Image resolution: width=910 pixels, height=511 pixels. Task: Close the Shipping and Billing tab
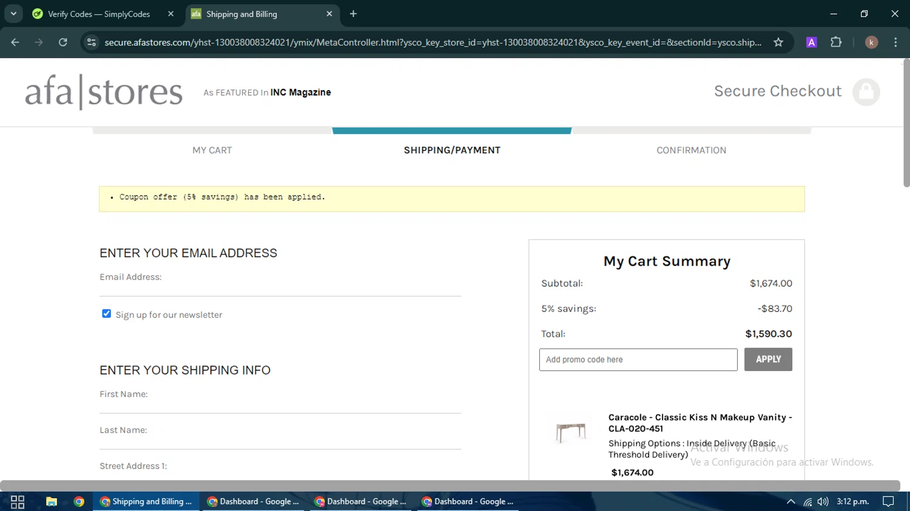click(329, 14)
